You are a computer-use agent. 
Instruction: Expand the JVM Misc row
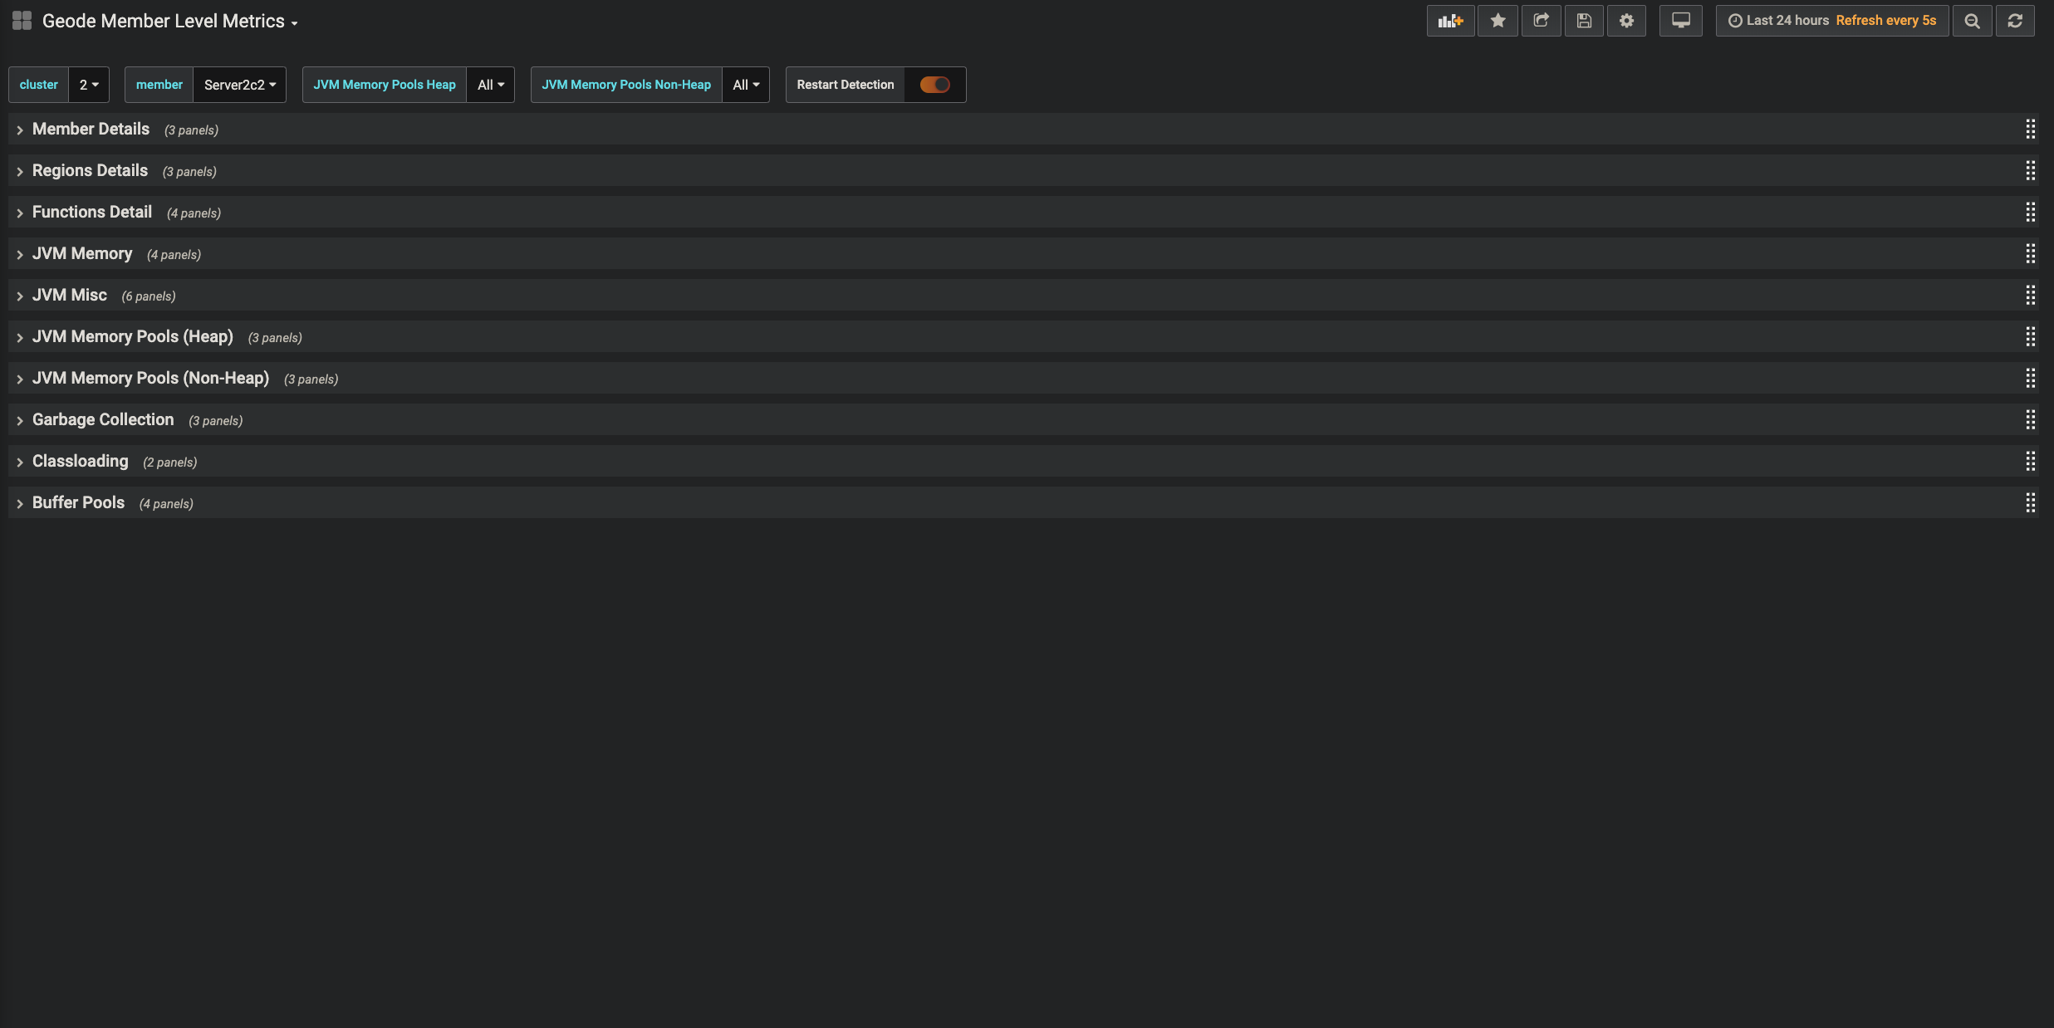[x=70, y=296]
